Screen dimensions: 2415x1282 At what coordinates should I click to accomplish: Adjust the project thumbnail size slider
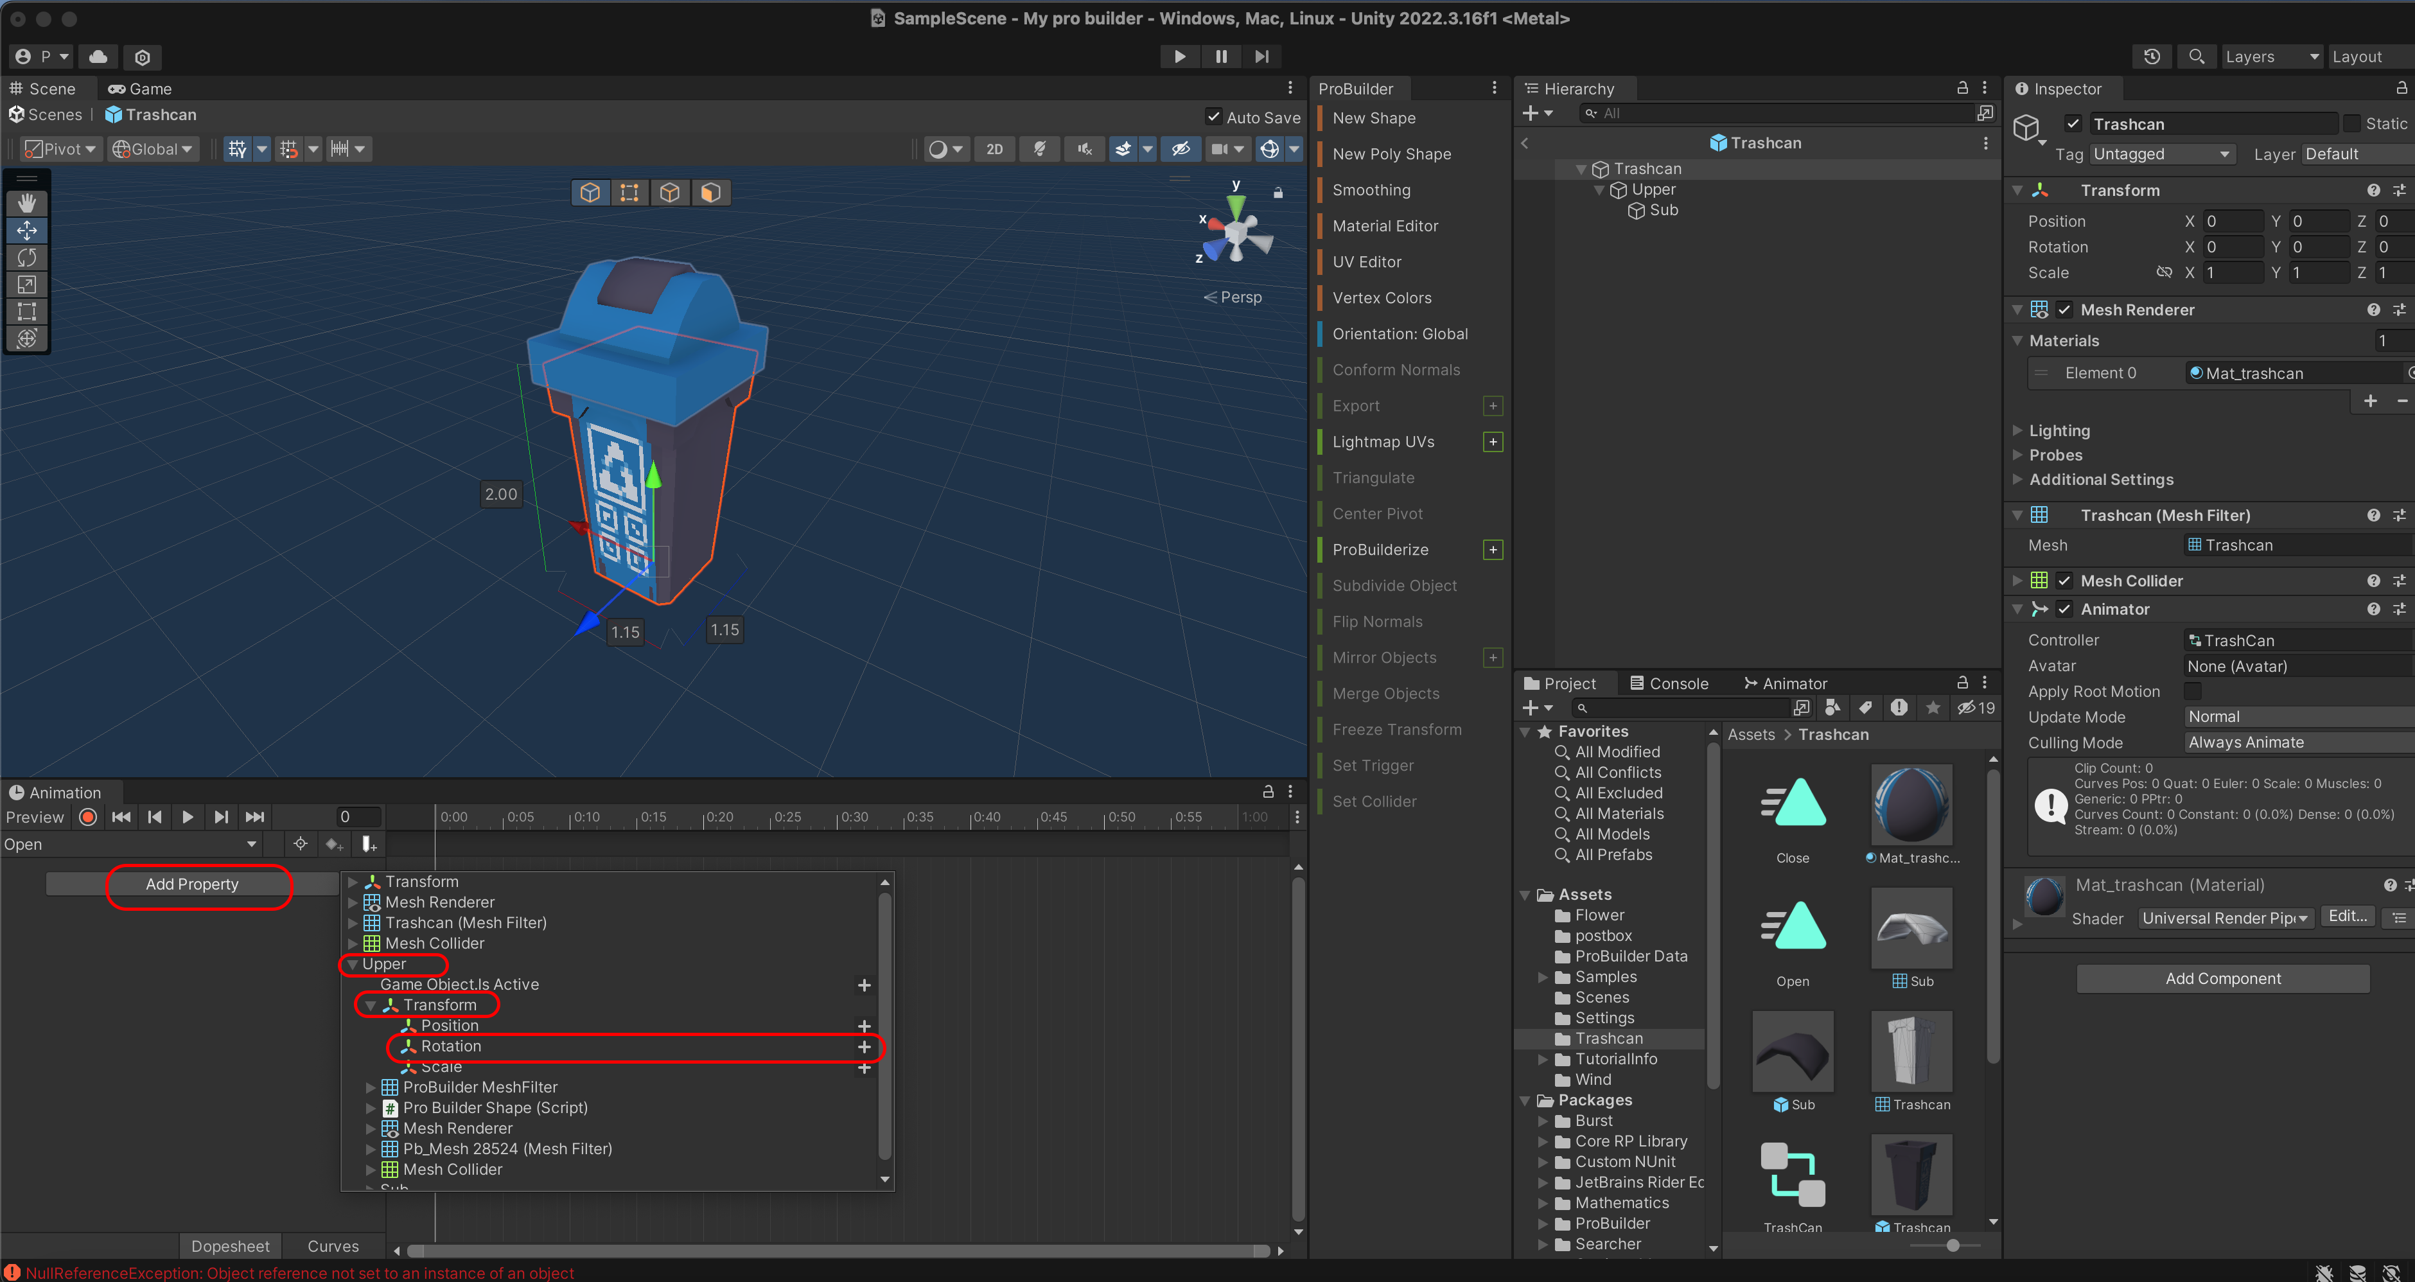(x=1952, y=1245)
